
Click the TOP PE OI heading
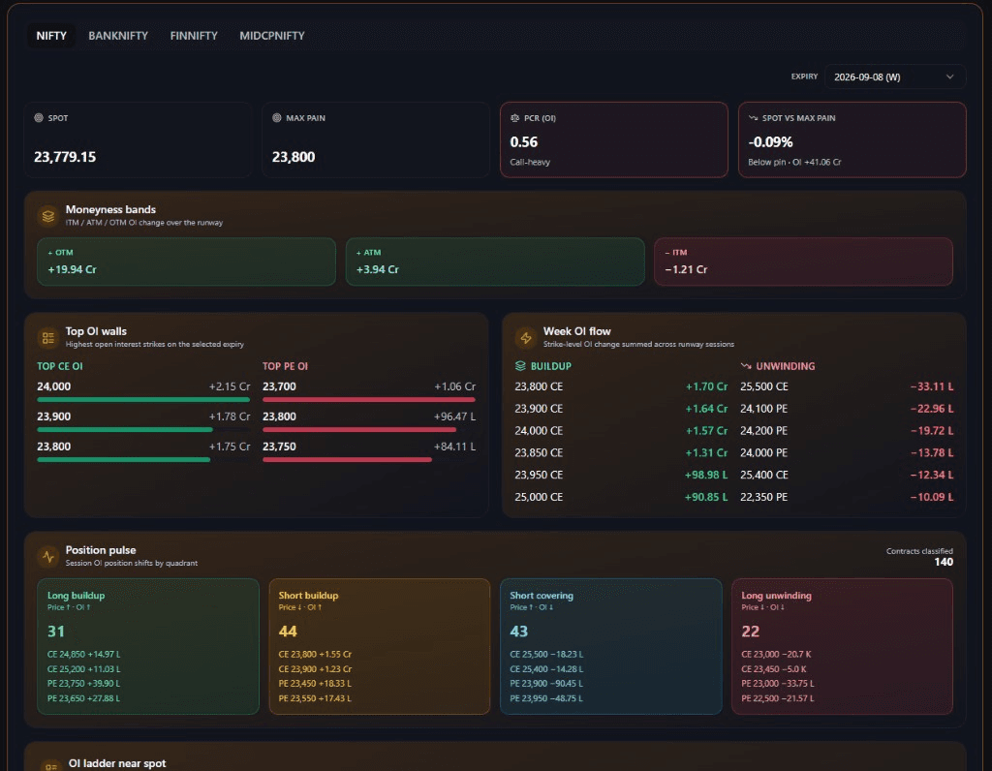[x=286, y=366]
